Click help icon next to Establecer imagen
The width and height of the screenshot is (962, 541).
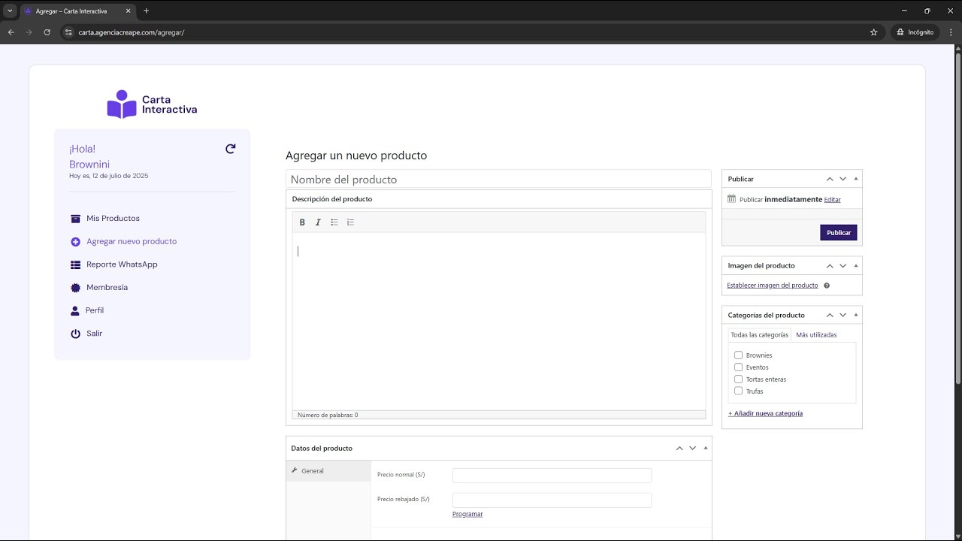pos(827,286)
